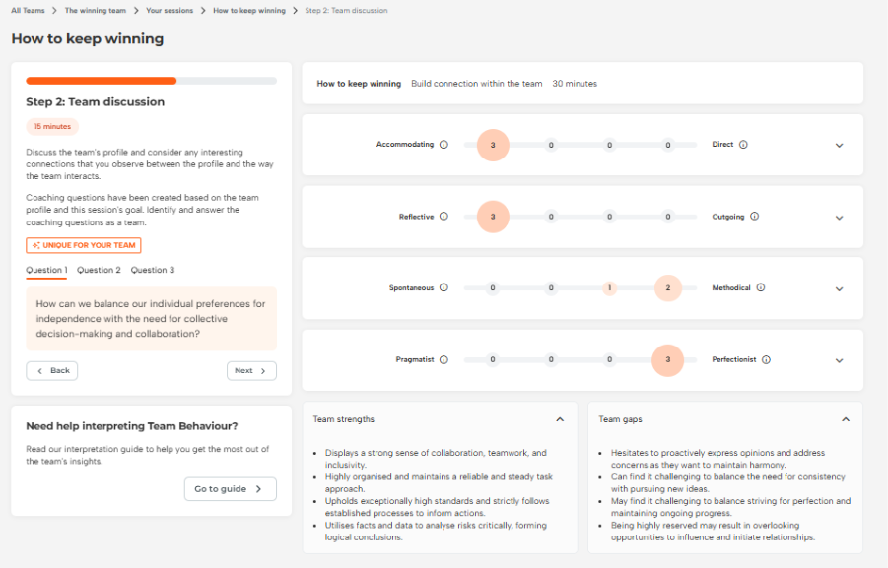View info icon beside Pragmatist
888x568 pixels.
click(444, 360)
